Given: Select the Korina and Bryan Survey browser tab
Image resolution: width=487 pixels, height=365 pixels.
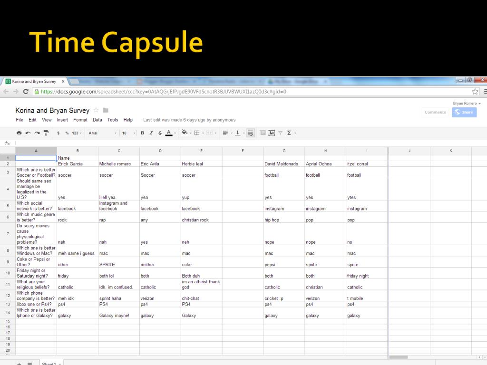Looking at the screenshot, I should pyautogui.click(x=34, y=81).
